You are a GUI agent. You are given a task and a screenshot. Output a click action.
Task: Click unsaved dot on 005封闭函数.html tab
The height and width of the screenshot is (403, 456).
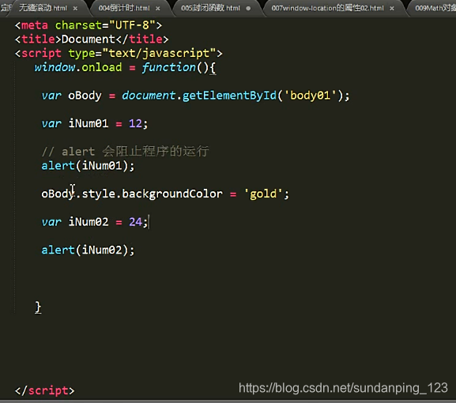tap(248, 9)
